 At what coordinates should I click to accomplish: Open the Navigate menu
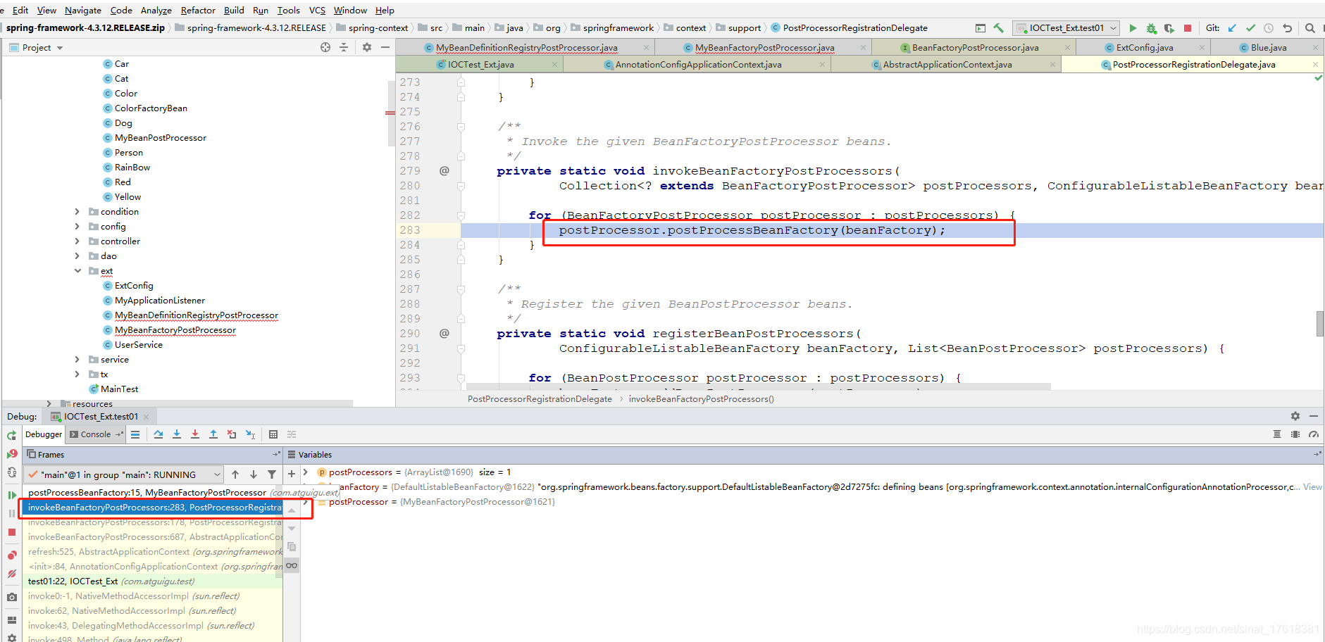click(x=83, y=10)
